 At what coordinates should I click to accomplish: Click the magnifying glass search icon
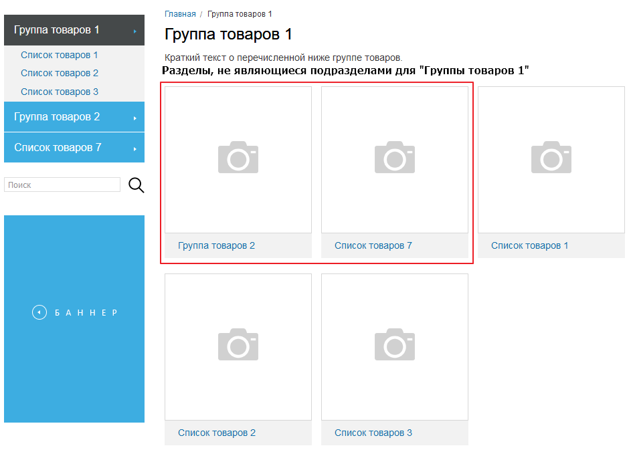coord(137,185)
